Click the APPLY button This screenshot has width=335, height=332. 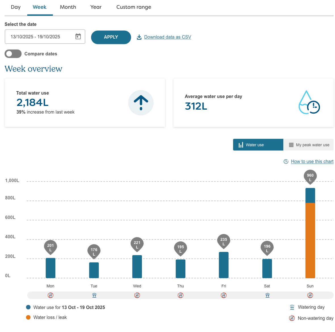pyautogui.click(x=111, y=37)
